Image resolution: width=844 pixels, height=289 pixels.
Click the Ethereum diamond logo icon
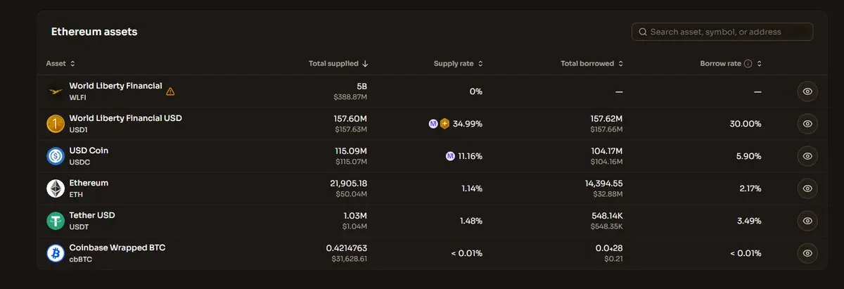[56, 188]
